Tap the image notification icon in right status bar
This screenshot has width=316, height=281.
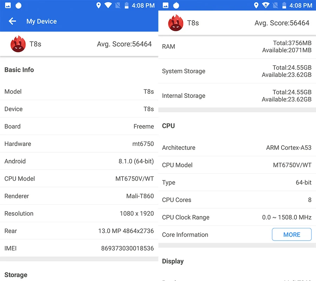click(166, 5)
